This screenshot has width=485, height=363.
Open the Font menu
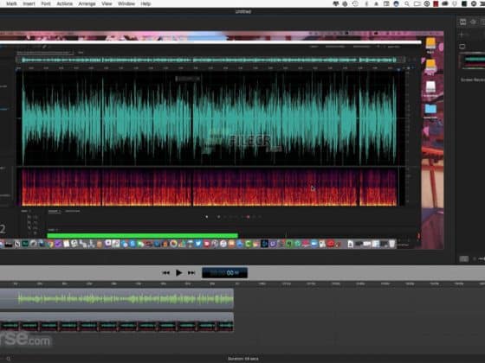tap(46, 3)
